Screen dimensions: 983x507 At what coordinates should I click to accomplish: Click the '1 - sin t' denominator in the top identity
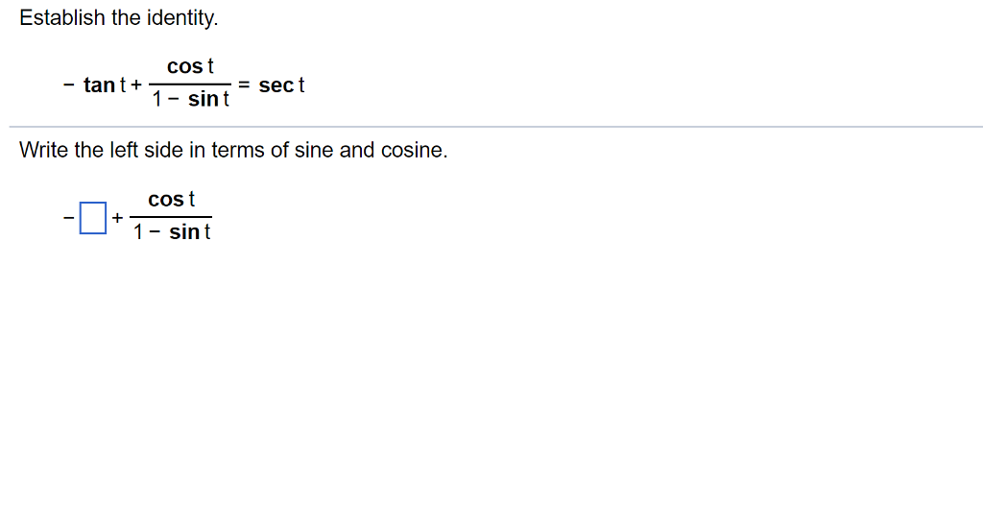(190, 100)
